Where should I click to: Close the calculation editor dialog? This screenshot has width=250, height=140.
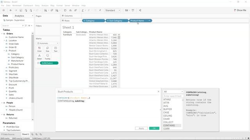159,91
